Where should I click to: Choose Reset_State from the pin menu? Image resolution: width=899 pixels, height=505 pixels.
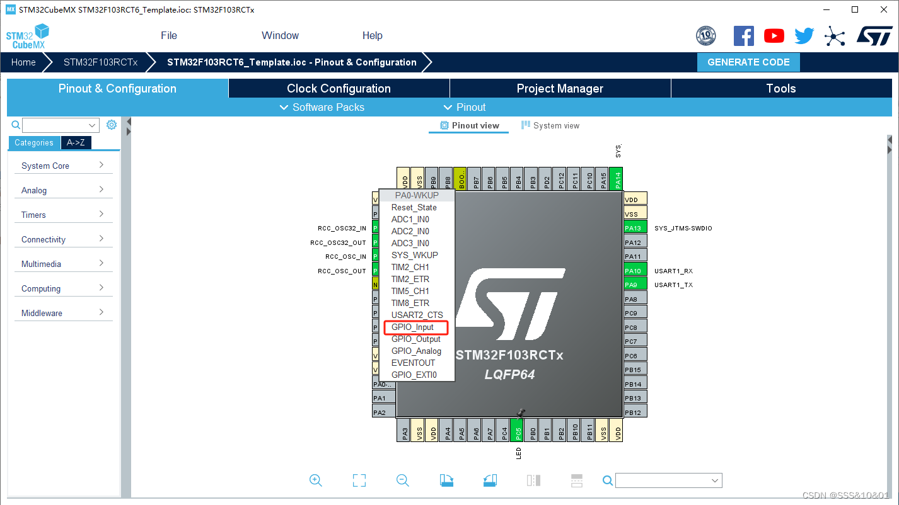tap(416, 207)
